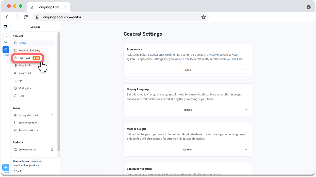Click the address bar URL field
The image size is (316, 177).
[120, 17]
